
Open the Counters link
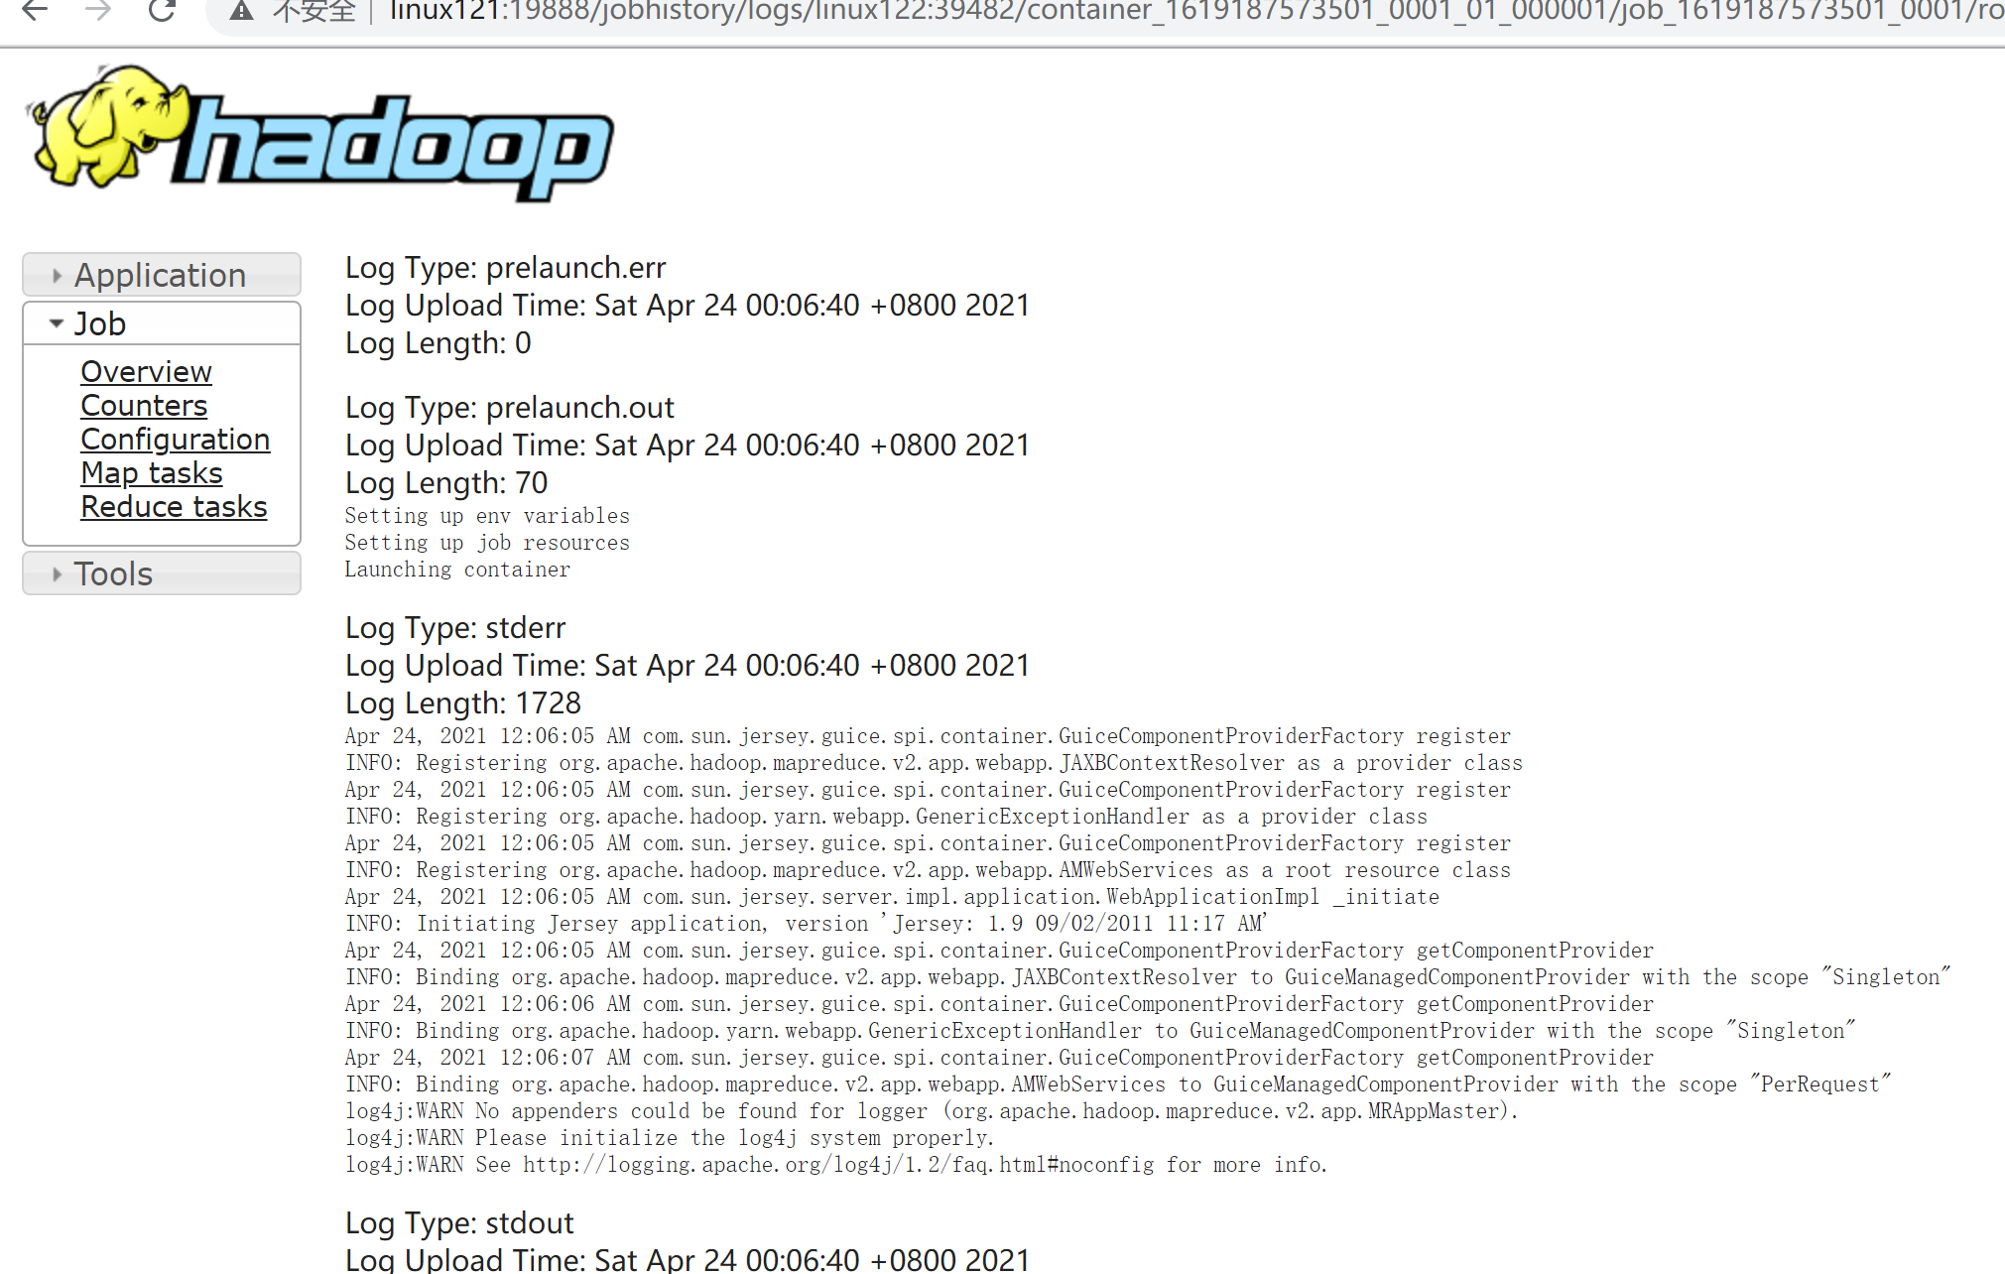pos(144,405)
